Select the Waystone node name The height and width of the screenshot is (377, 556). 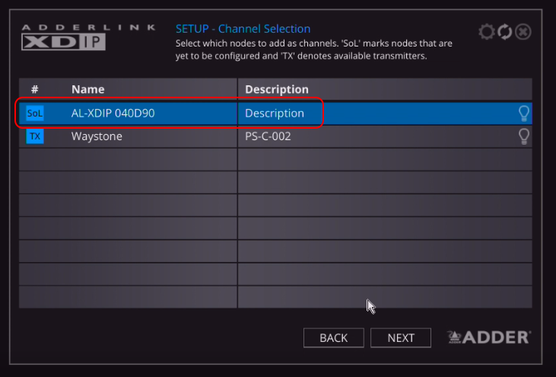pyautogui.click(x=97, y=136)
